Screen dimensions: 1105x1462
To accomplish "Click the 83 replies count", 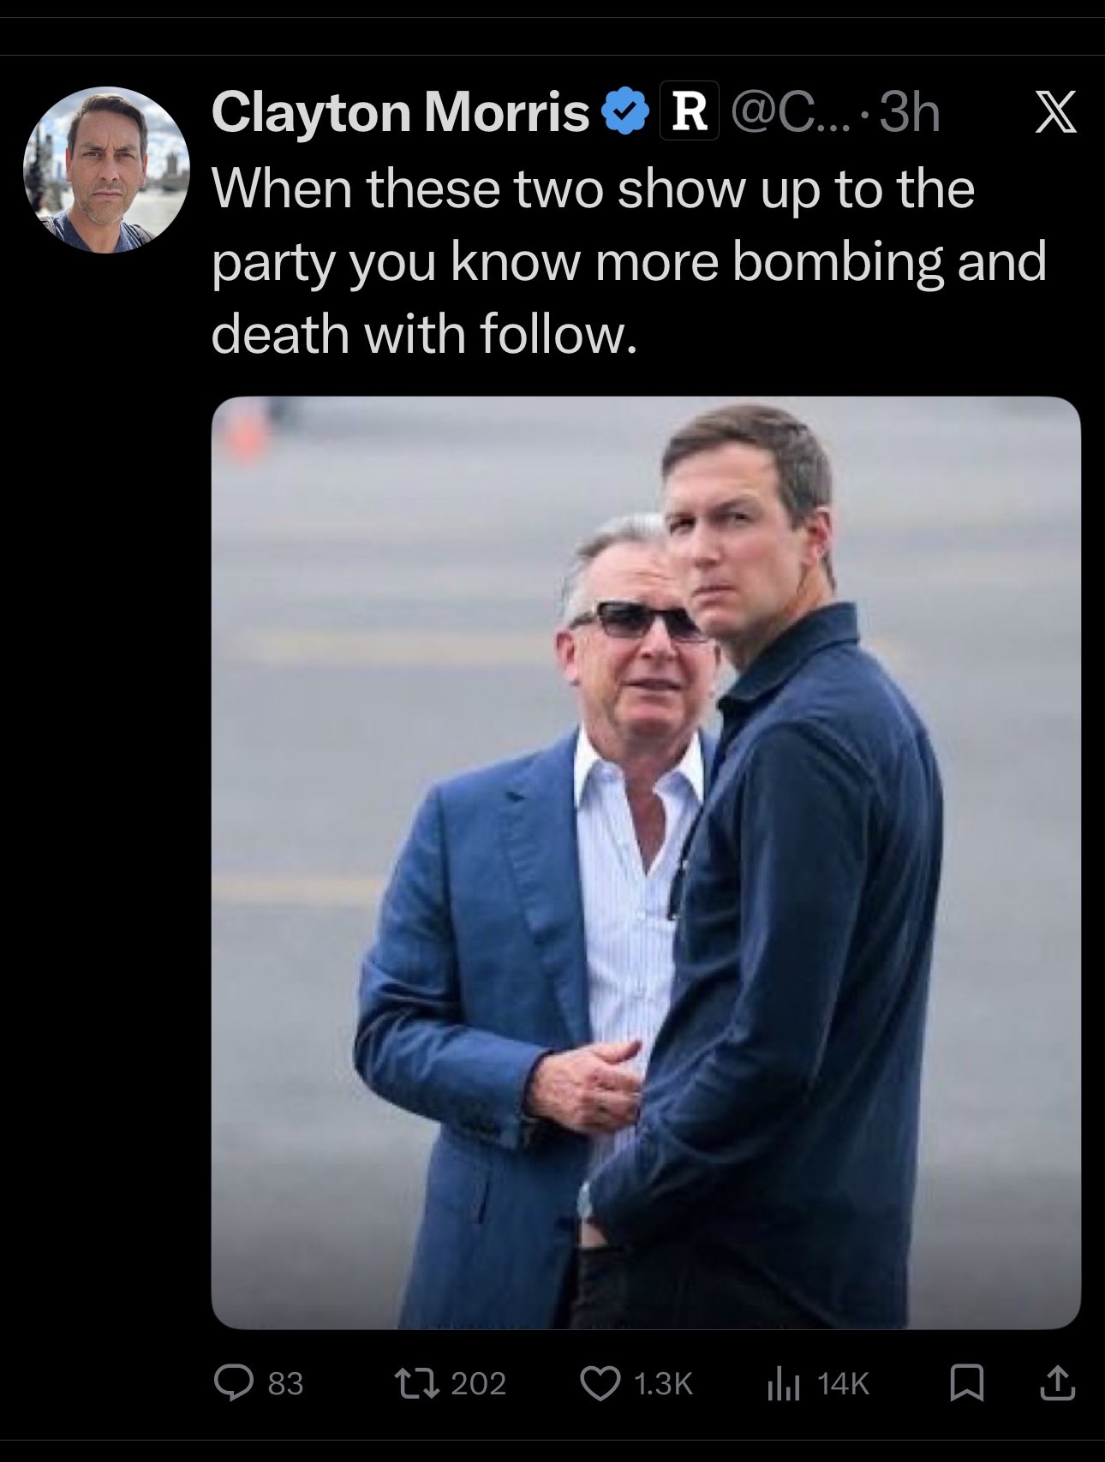I will (286, 1384).
